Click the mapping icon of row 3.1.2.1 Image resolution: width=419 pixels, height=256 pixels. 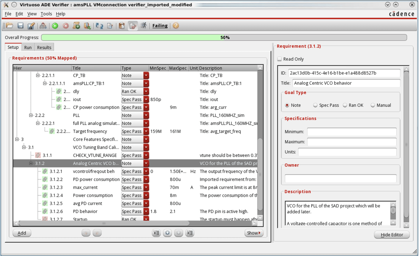coord(45,171)
